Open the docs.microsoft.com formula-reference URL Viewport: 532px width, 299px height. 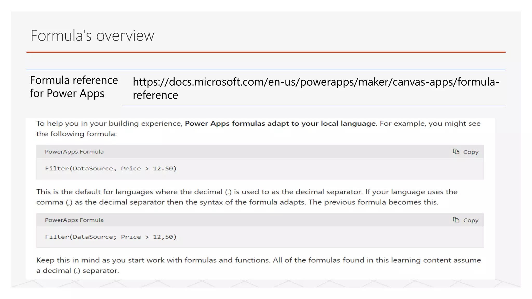(x=316, y=88)
